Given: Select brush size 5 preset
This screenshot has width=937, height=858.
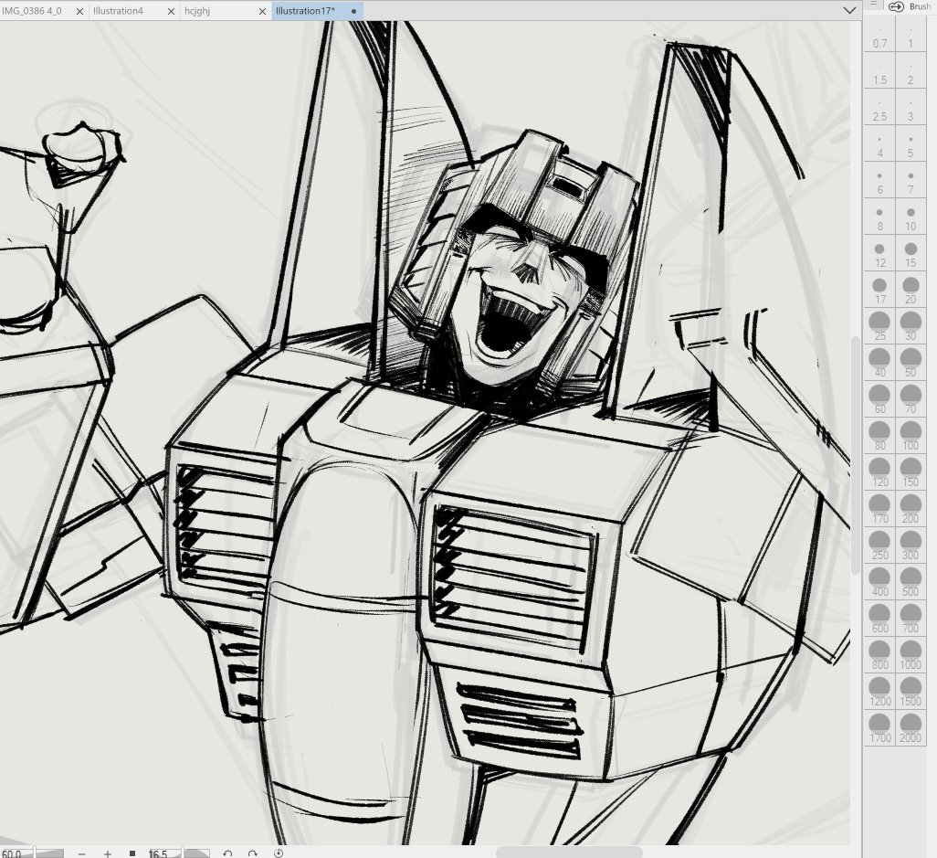Looking at the screenshot, I should (x=911, y=144).
